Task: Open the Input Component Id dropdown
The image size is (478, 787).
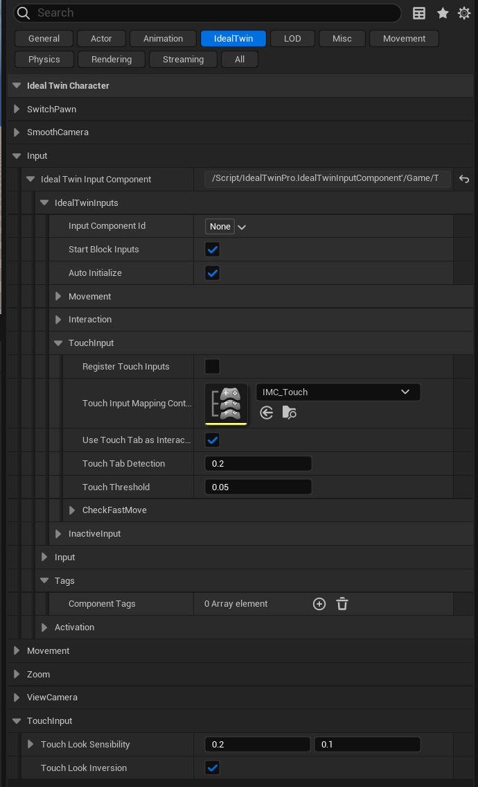Action: coord(227,227)
